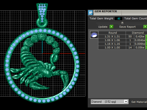
Task: Click the Total Gem Weight label
Action: (101, 19)
